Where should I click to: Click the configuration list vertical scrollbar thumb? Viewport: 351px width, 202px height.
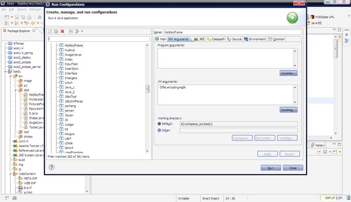pos(148,89)
